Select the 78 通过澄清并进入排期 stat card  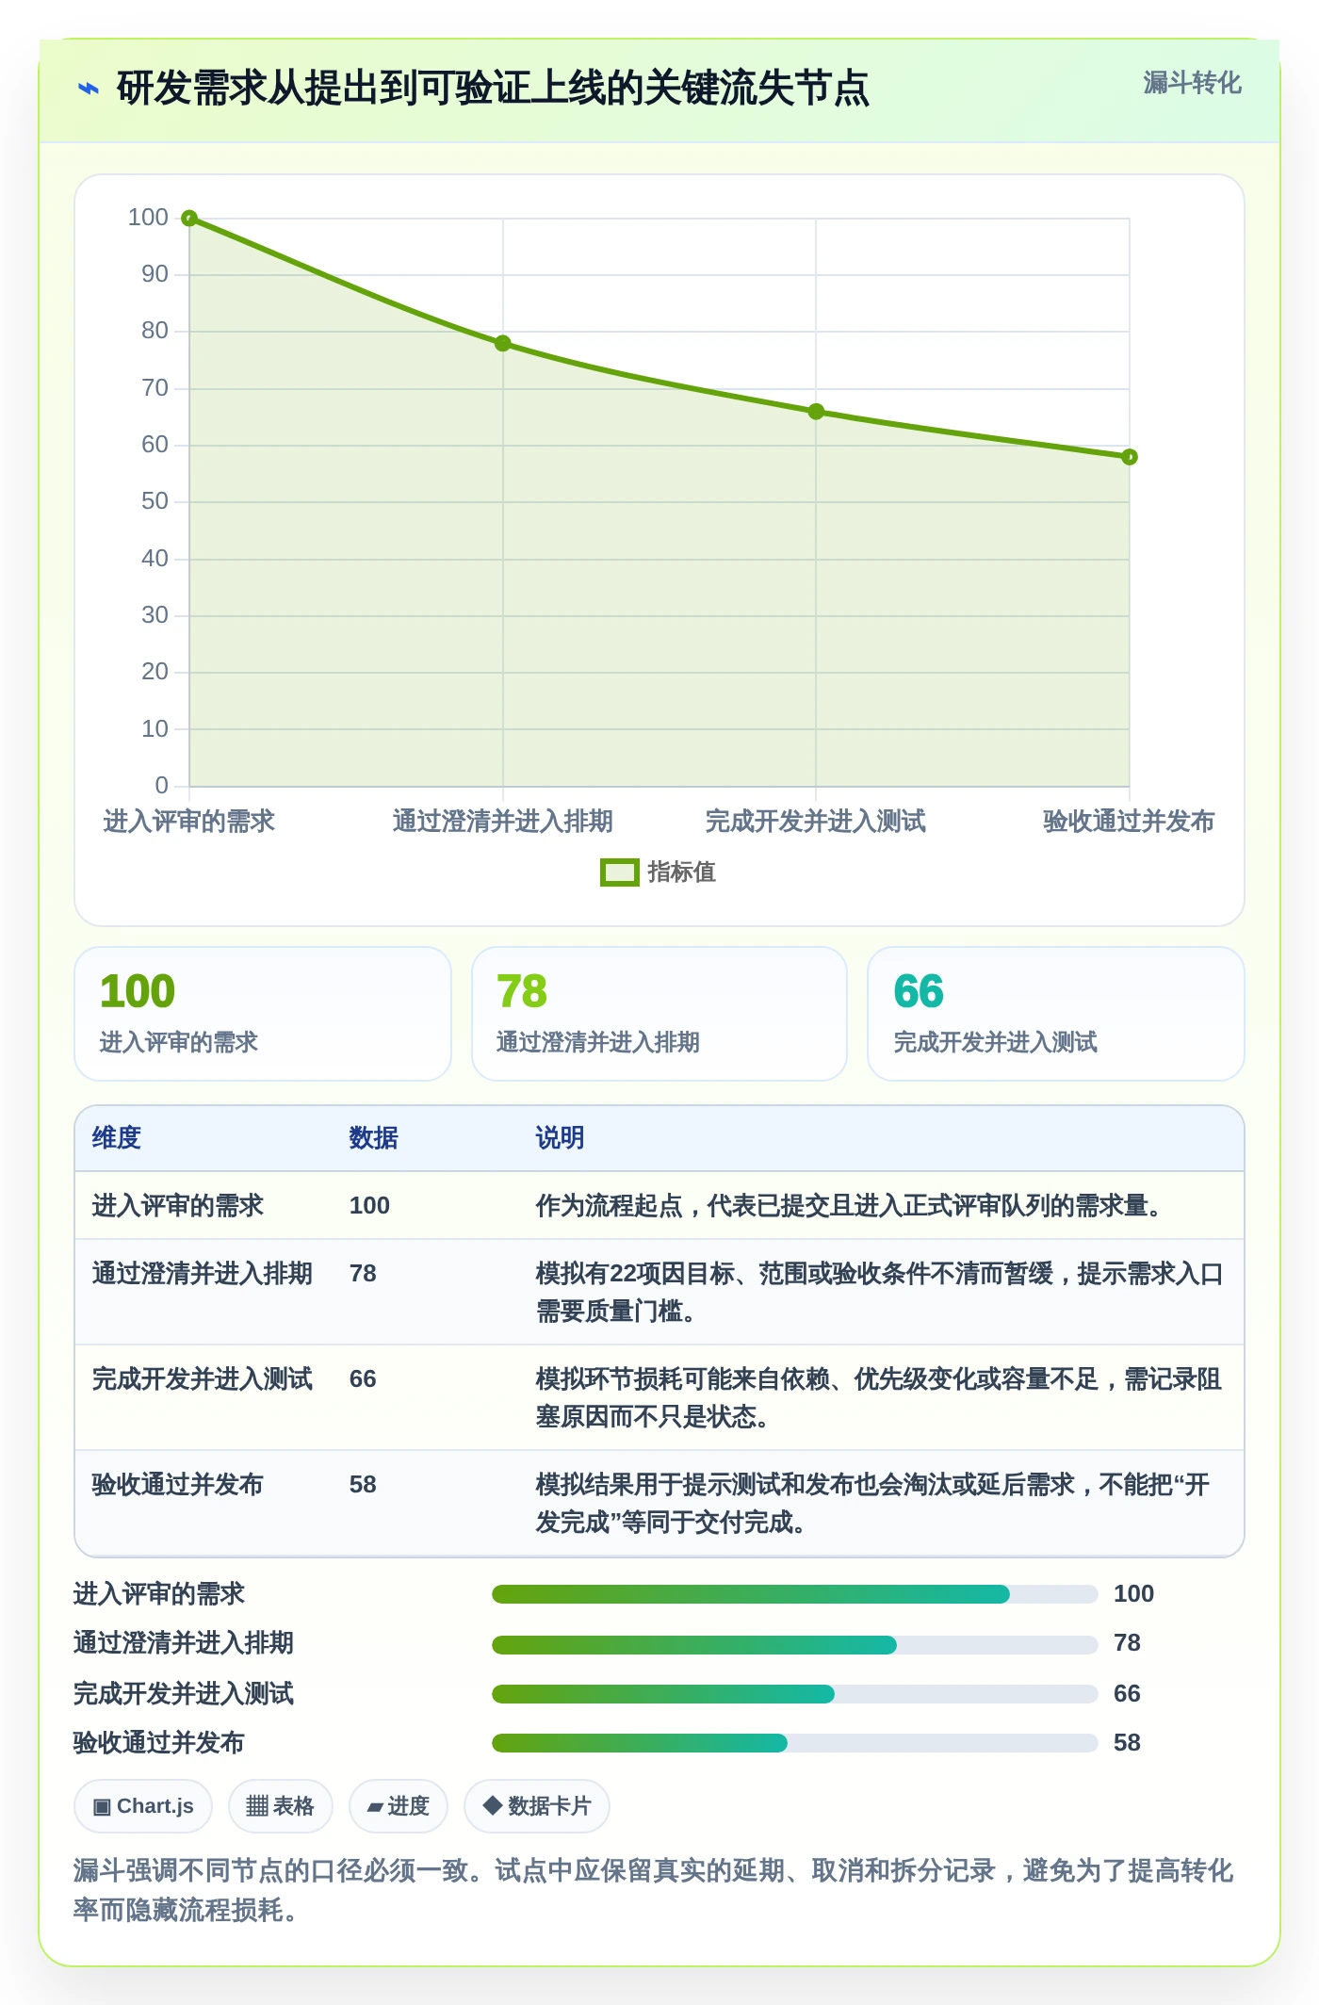pyautogui.click(x=659, y=1014)
